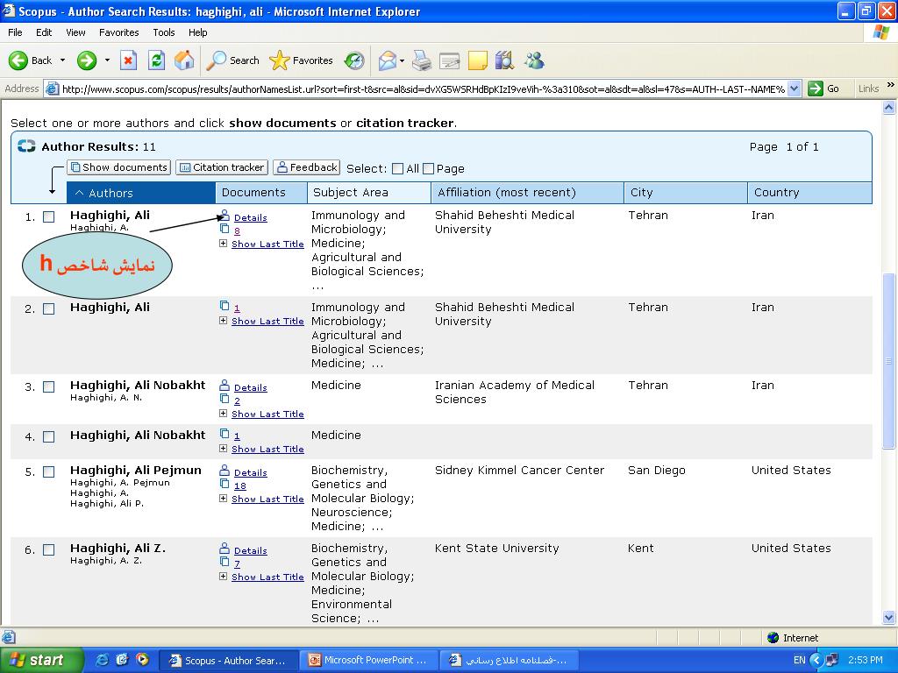
Task: Click author profile icon for Haghighi, Ali Z.
Action: pos(224,549)
